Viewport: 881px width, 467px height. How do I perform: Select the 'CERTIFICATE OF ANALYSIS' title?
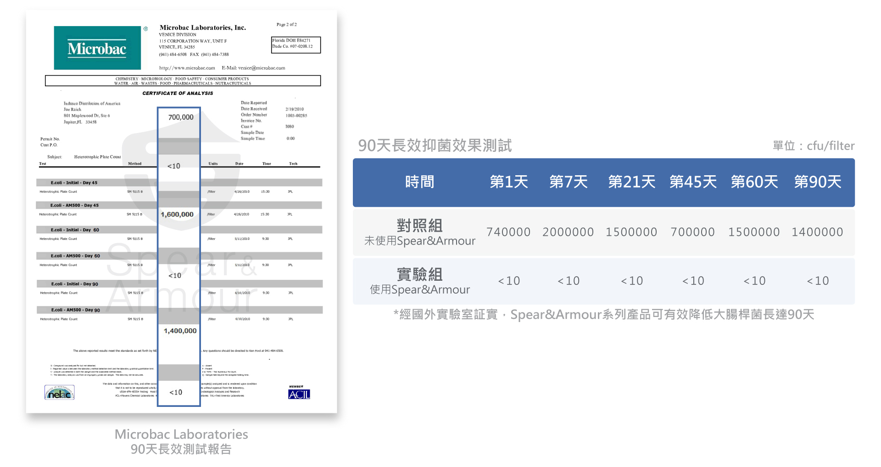178,93
